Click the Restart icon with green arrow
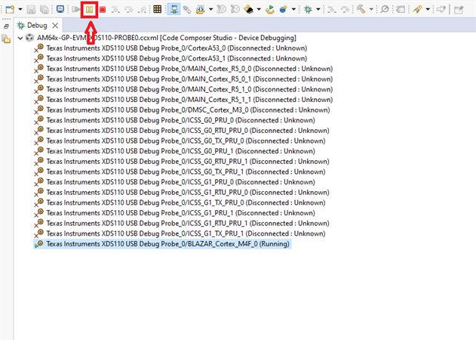The image size is (476, 340). [x=269, y=10]
